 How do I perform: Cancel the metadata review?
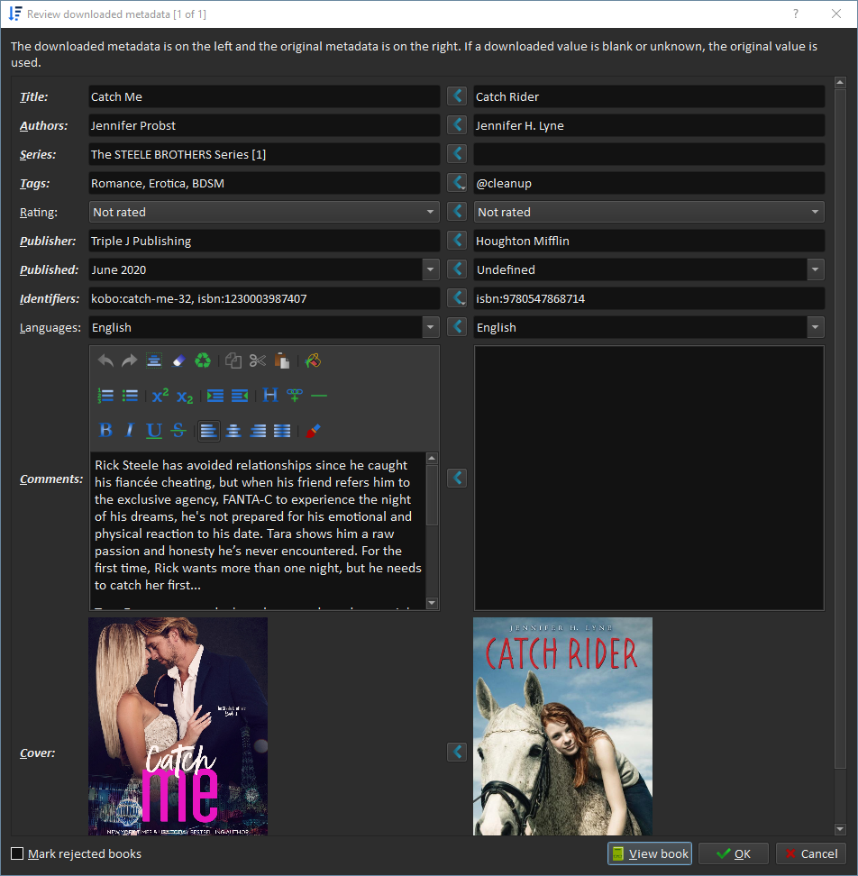pyautogui.click(x=811, y=853)
